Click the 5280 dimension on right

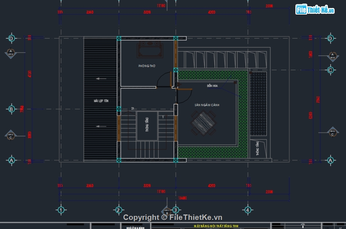pyautogui.click(x=310, y=115)
